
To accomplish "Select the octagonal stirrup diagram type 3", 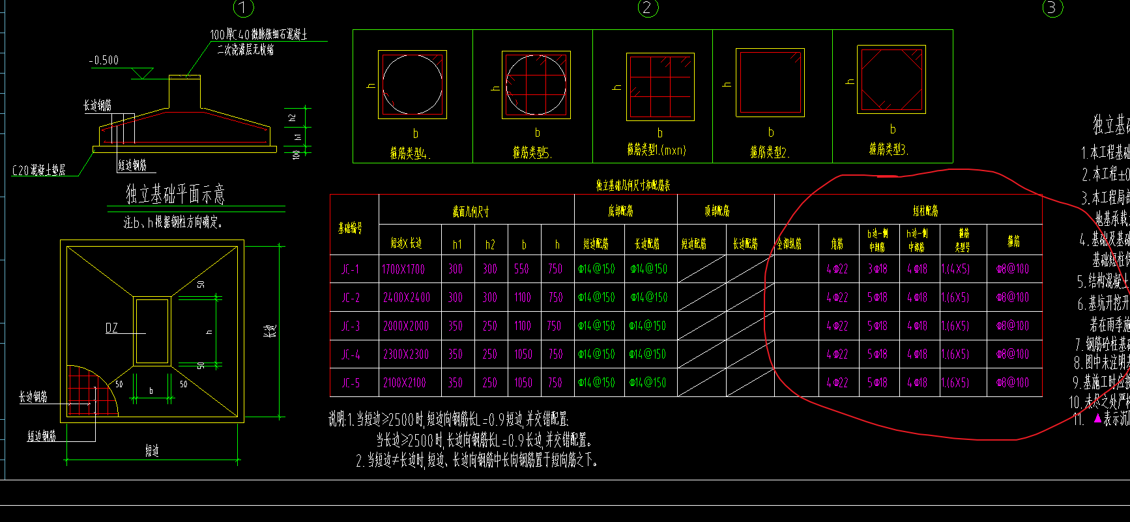I will point(891,79).
